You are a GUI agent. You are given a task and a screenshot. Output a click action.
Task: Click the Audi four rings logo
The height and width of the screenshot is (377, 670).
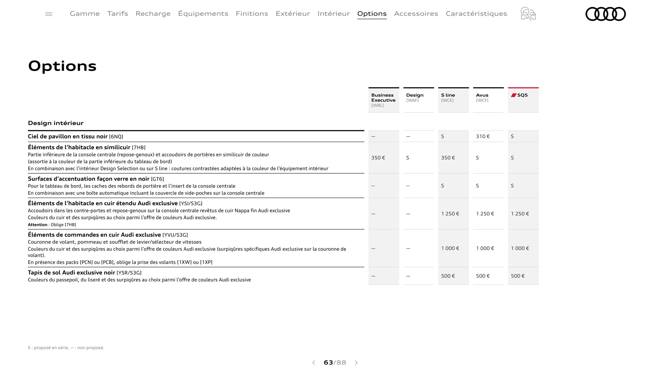pyautogui.click(x=606, y=14)
